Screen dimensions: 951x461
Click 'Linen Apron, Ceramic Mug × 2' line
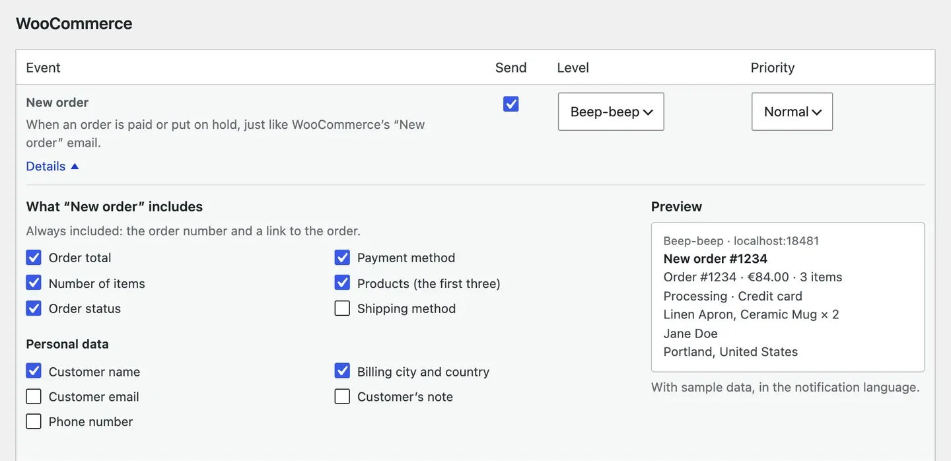[751, 314]
